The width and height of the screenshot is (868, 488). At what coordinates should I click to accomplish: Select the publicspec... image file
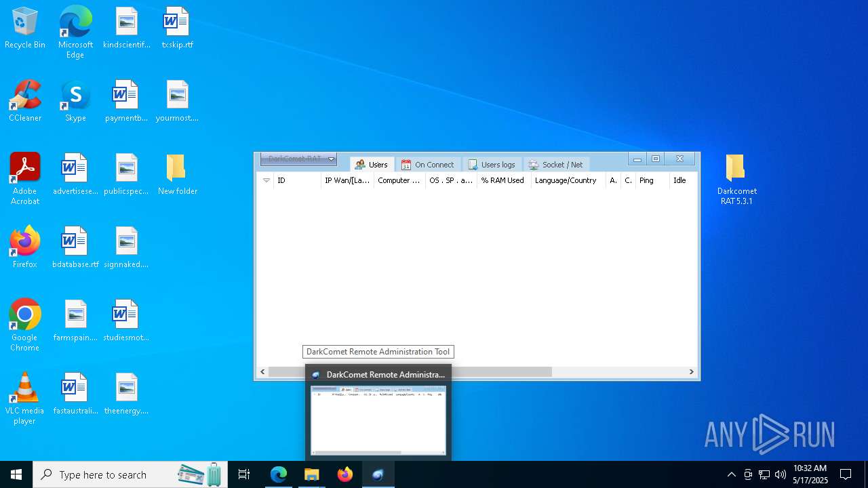[x=127, y=175]
